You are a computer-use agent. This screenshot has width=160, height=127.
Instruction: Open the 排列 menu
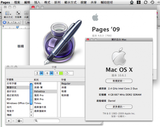coord(57,2)
